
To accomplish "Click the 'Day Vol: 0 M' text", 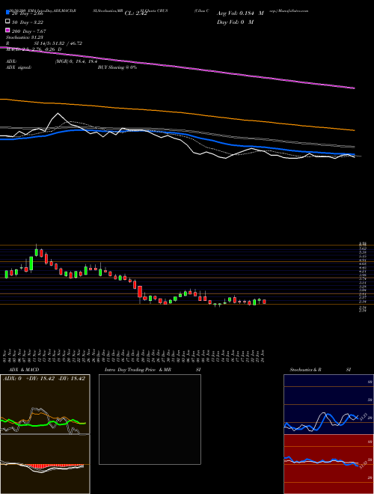I will [x=235, y=22].
